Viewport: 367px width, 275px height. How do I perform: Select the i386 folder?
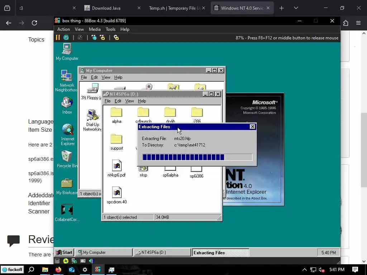197,115
